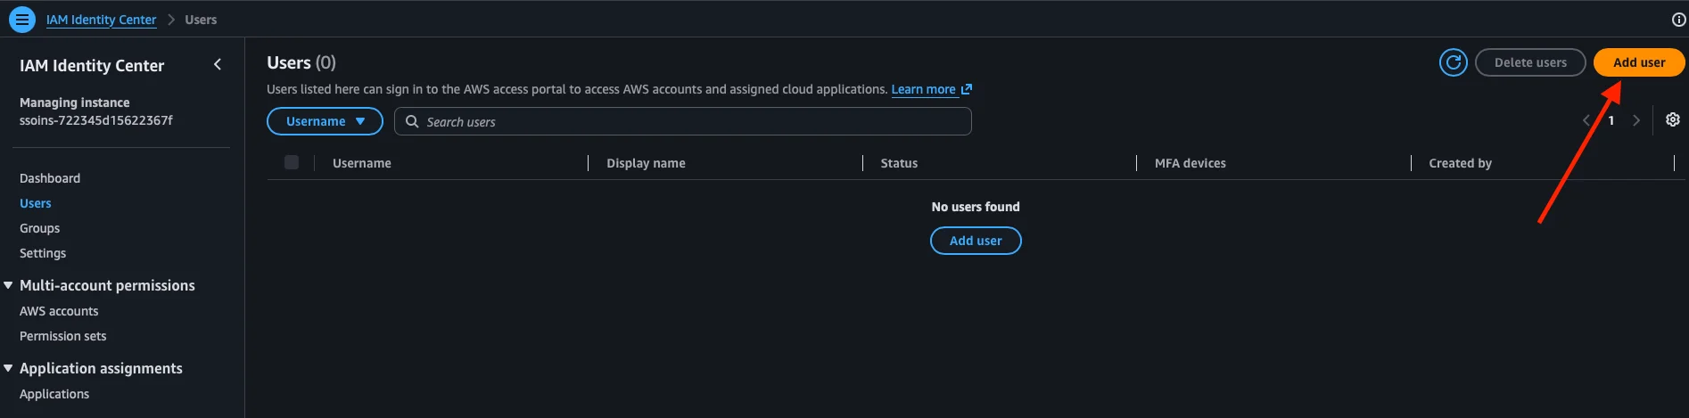Click page number 1 in pagination
Viewport: 1689px width, 418px height.
1611,120
